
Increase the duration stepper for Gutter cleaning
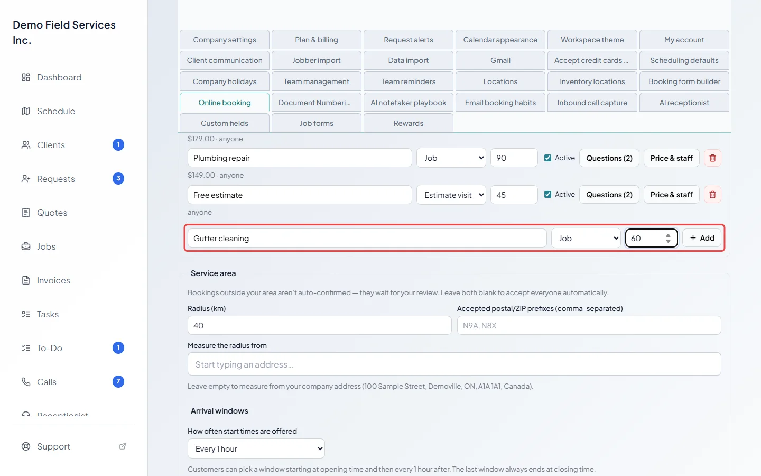tap(669, 235)
